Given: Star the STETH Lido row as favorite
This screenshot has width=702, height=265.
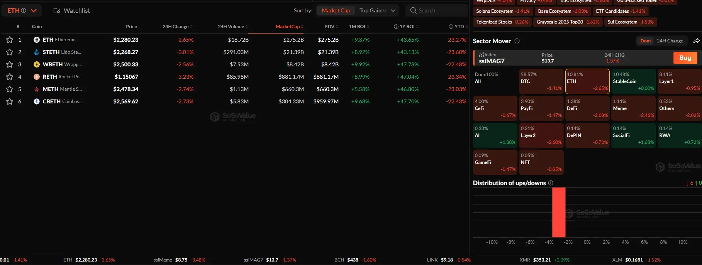Looking at the screenshot, I should coord(10,52).
